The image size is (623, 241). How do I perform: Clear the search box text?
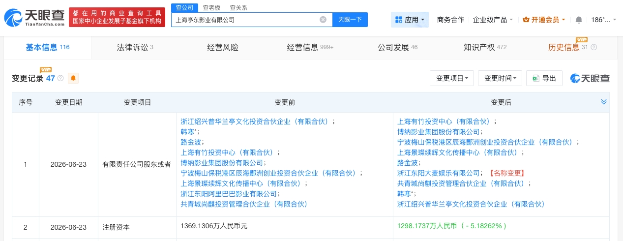[x=323, y=20]
